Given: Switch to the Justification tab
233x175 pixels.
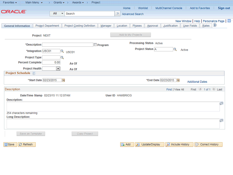Looking at the screenshot, I should [170, 26].
